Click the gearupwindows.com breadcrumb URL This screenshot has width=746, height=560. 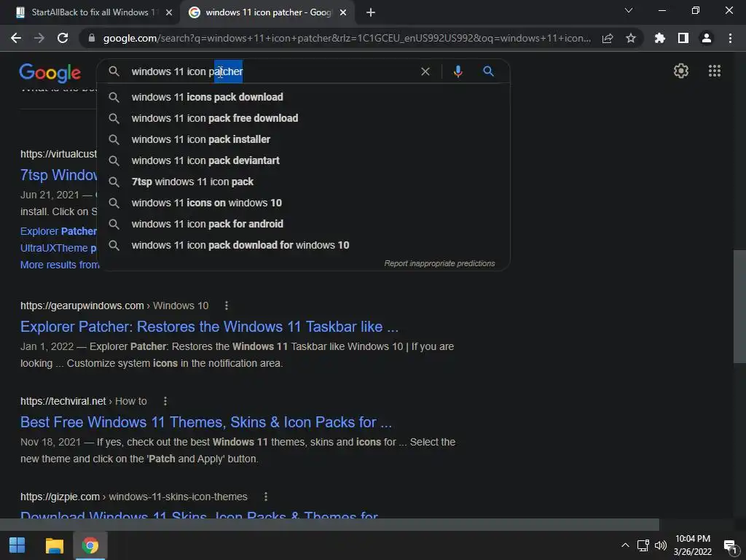[114, 306]
